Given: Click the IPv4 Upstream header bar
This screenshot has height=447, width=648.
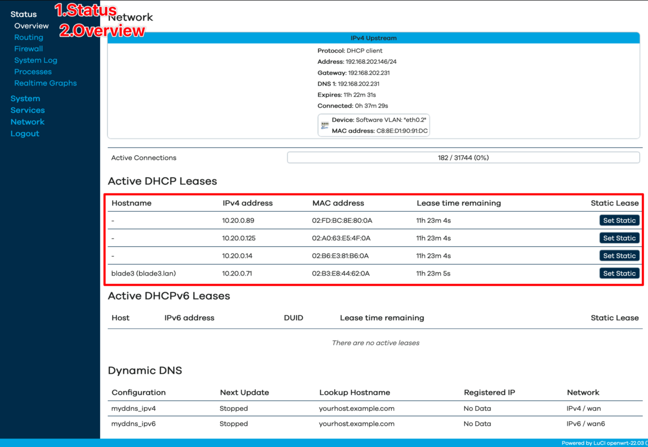Looking at the screenshot, I should click(x=373, y=38).
